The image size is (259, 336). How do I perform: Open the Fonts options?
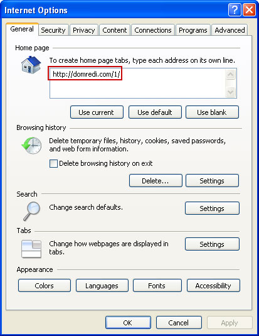click(x=157, y=285)
